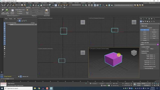Click the Pyramid primitive button
160x90 pixels.
(154, 36)
